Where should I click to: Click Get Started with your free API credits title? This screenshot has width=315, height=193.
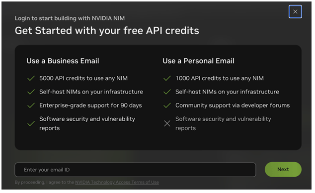click(x=107, y=31)
